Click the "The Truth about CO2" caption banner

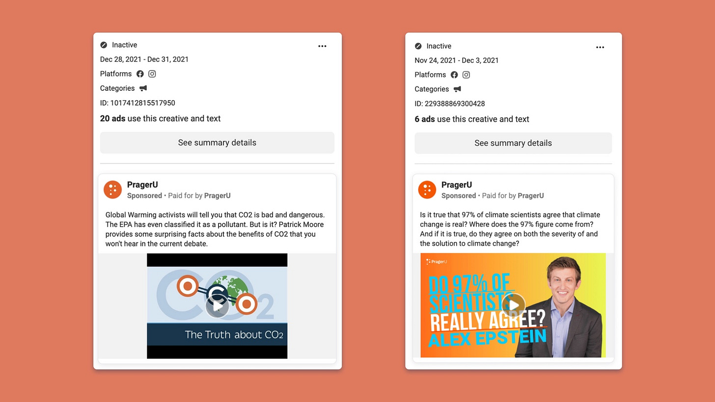pos(217,335)
